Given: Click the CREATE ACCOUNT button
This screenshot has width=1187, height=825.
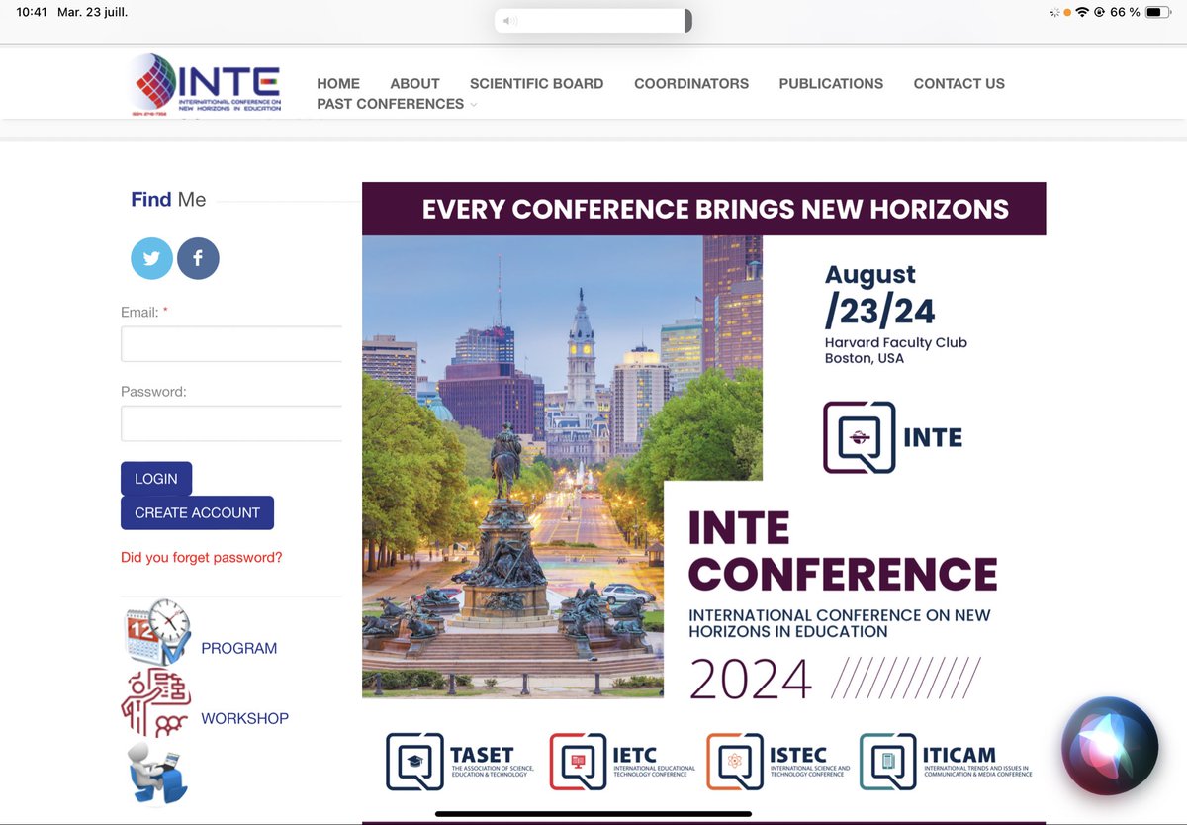Looking at the screenshot, I should pyautogui.click(x=197, y=512).
